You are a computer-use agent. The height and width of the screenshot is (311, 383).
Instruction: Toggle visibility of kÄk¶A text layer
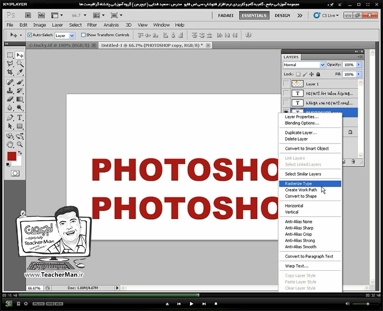tap(286, 103)
